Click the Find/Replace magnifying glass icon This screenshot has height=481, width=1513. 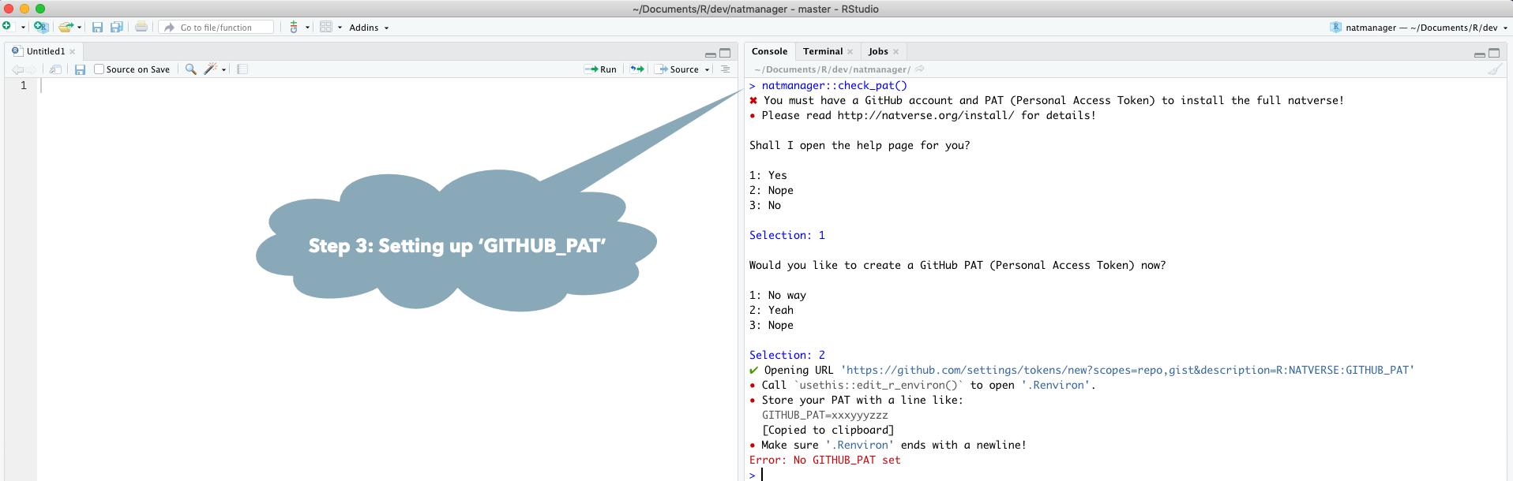(x=190, y=69)
